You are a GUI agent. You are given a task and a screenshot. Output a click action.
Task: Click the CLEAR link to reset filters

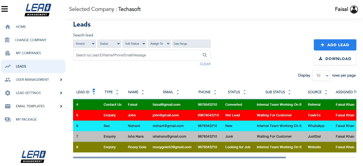tap(205, 64)
